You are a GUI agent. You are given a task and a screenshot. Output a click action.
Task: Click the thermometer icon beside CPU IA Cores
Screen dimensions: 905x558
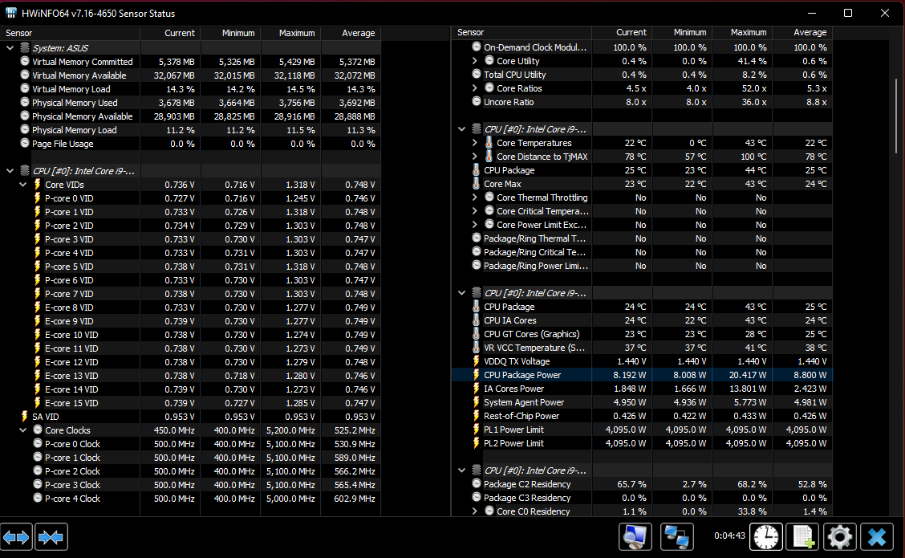[476, 320]
